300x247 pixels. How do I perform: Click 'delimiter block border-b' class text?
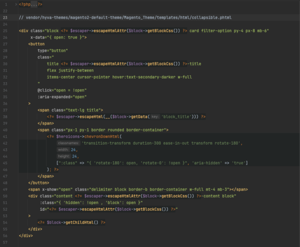point(119,190)
